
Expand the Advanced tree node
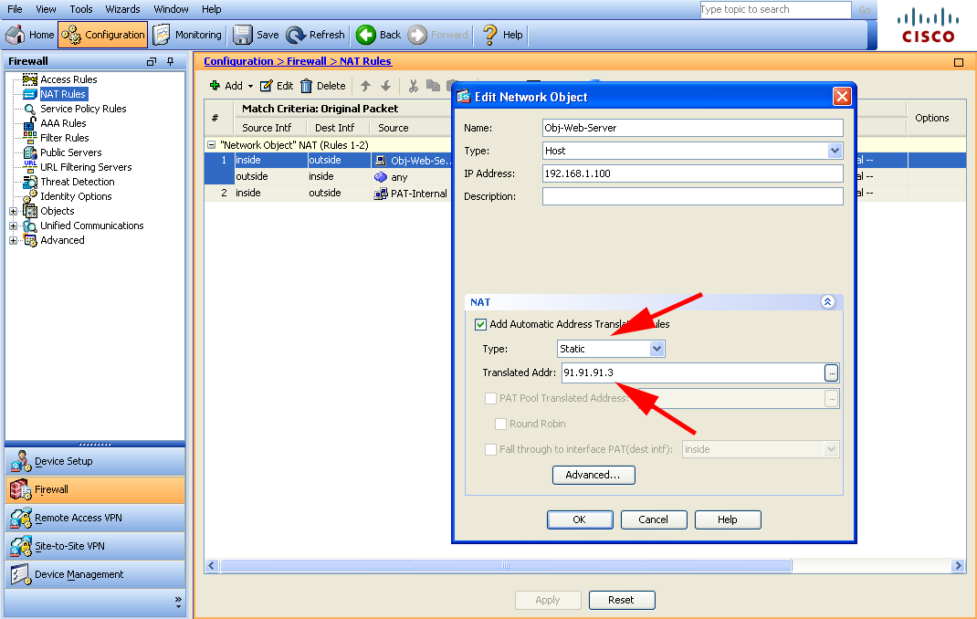tap(13, 240)
